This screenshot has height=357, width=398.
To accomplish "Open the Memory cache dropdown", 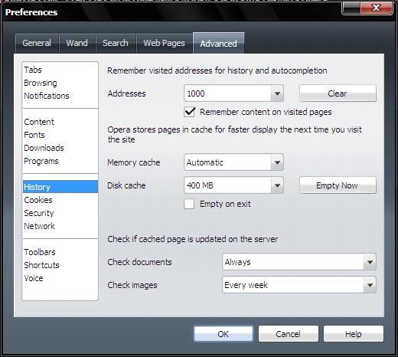I will (233, 162).
